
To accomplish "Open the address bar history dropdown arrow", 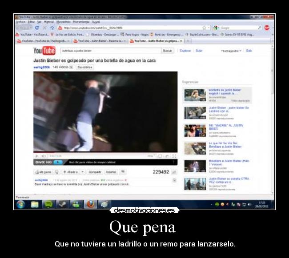I will 209,28.
